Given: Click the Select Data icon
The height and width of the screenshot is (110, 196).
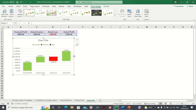Looking at the screenshot, I should (129, 13).
